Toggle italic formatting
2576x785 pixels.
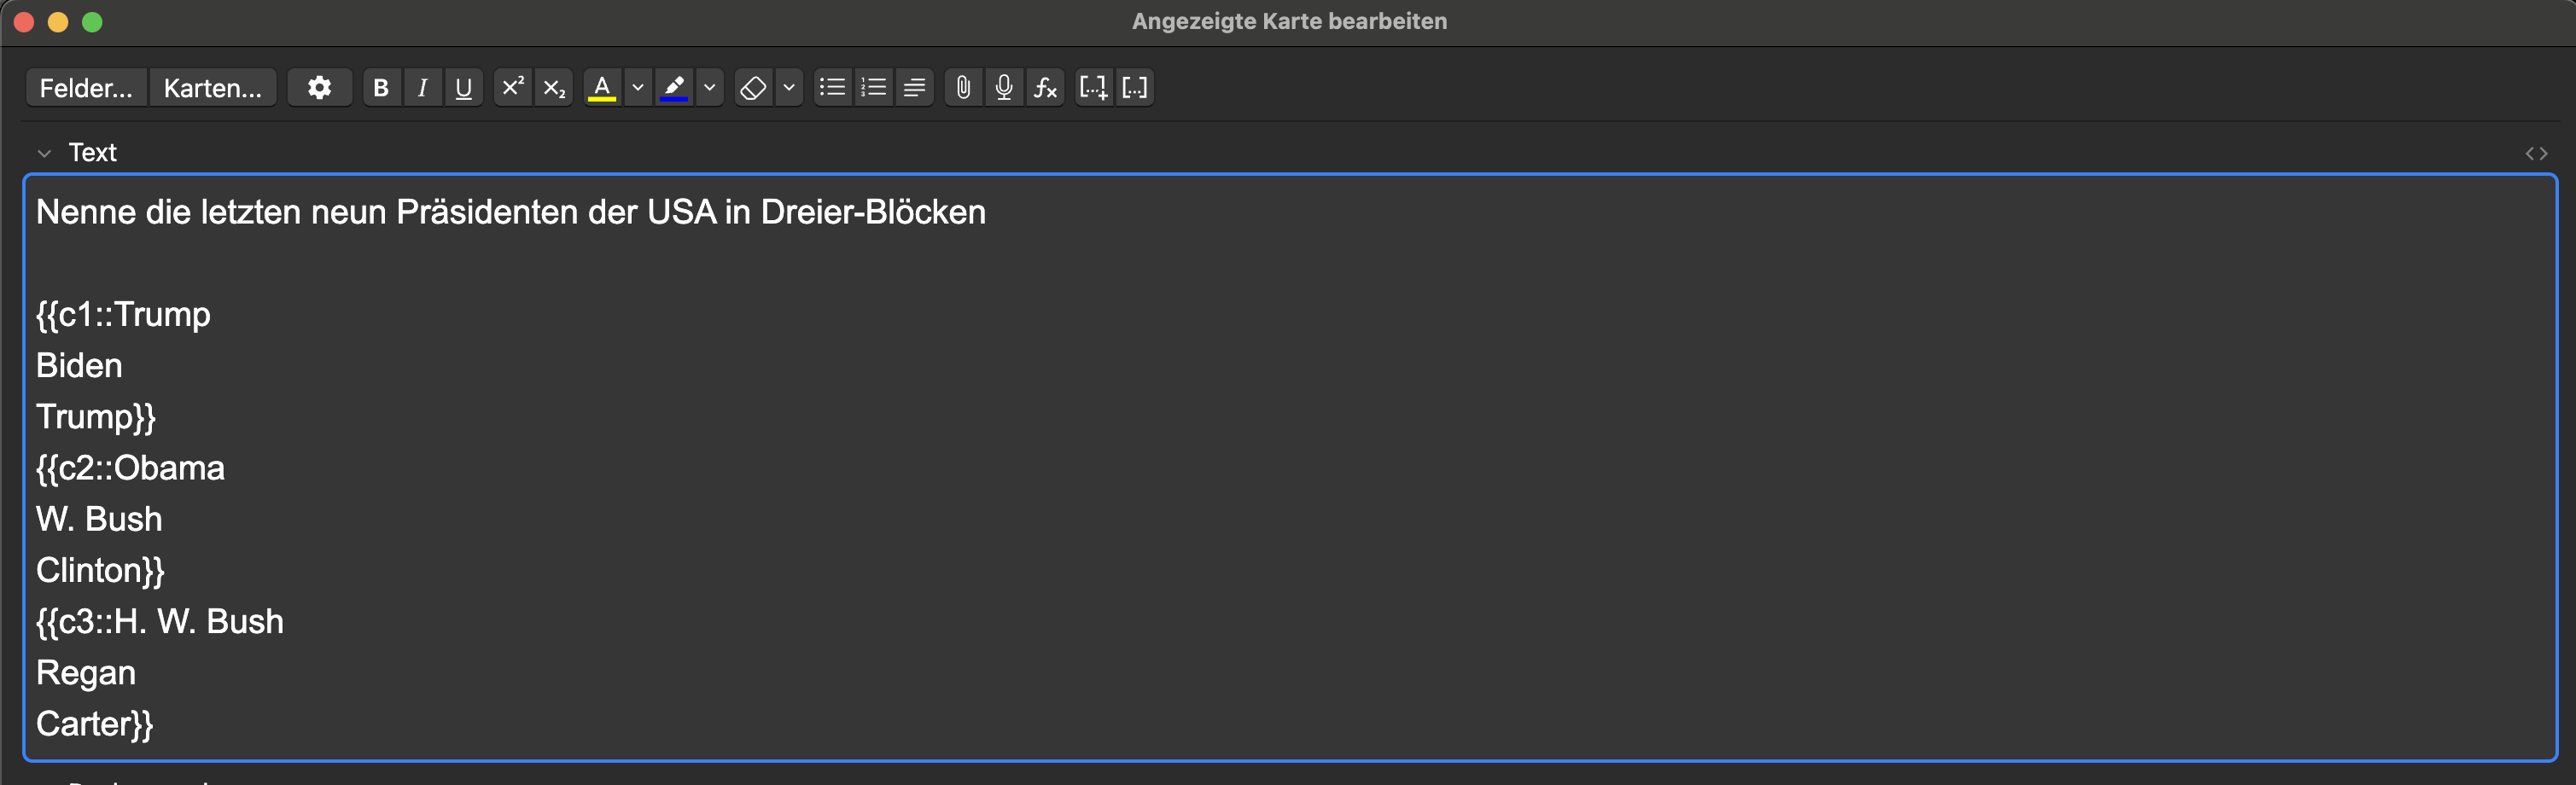point(422,88)
